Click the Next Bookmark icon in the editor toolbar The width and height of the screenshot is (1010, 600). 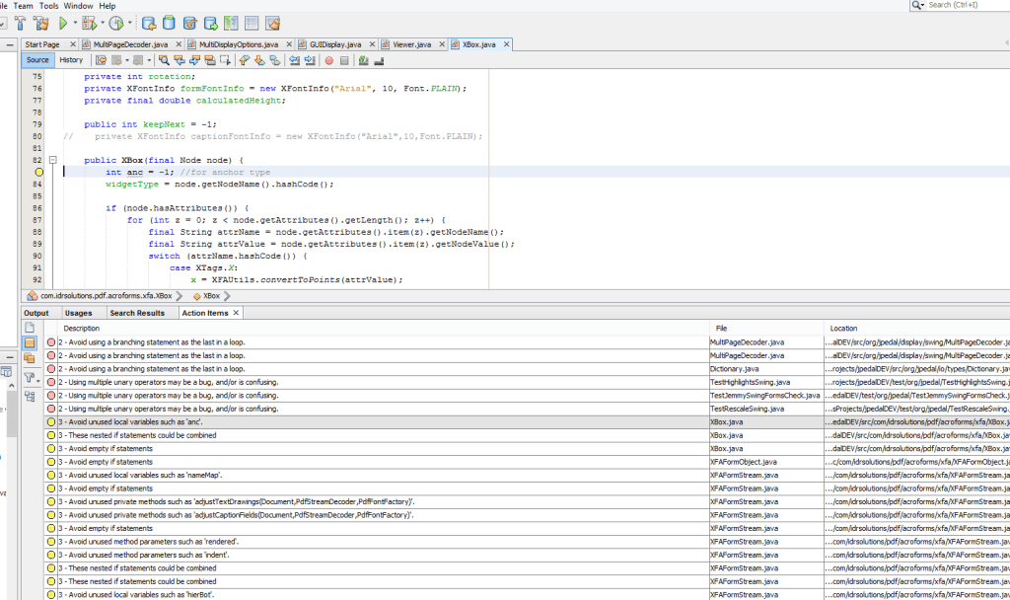258,59
